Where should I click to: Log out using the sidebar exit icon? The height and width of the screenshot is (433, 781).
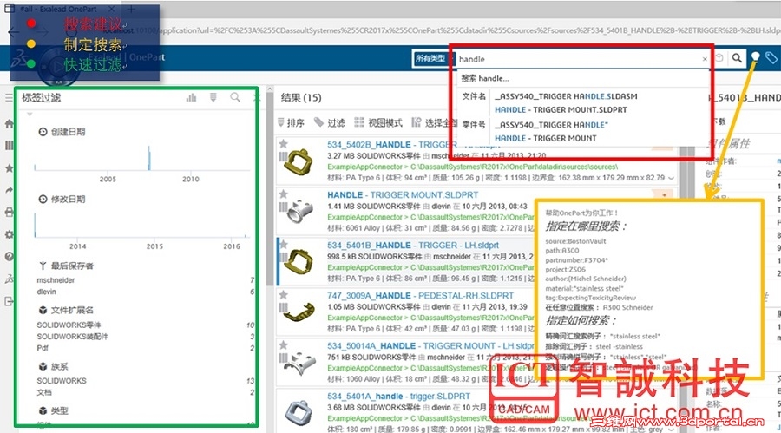[9, 301]
